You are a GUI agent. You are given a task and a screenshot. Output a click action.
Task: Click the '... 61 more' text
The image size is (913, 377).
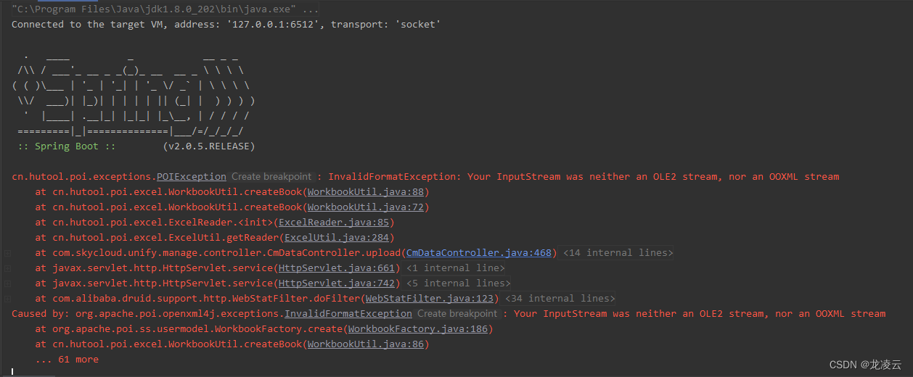tap(67, 360)
